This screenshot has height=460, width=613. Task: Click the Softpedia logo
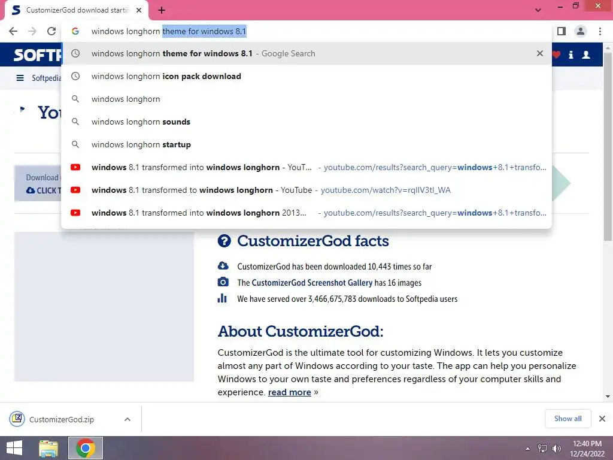(x=38, y=55)
